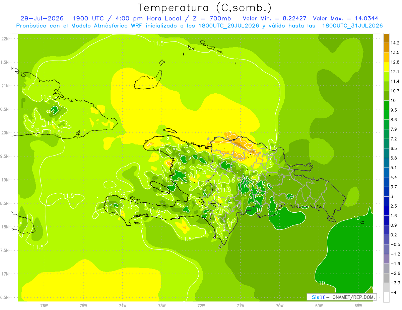This screenshot has height=310, width=402.
Task: Click the initialization time "1800UTC_29JUL2026"
Action: (x=227, y=26)
